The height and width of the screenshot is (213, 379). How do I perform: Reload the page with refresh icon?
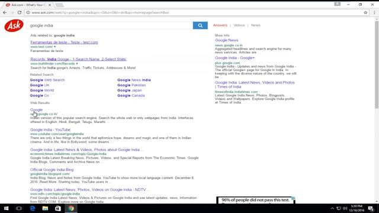(x=20, y=12)
